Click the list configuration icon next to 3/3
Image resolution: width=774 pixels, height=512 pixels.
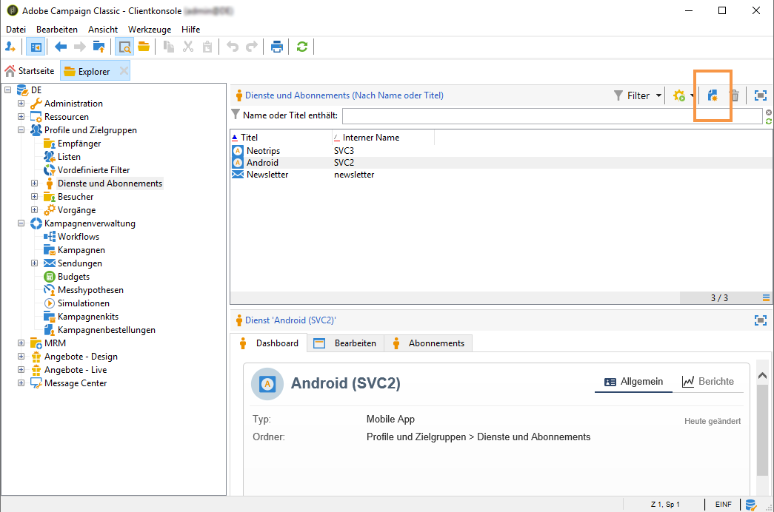point(766,297)
